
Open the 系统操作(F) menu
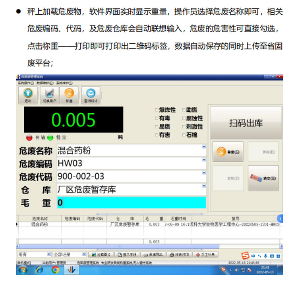coord(26,83)
